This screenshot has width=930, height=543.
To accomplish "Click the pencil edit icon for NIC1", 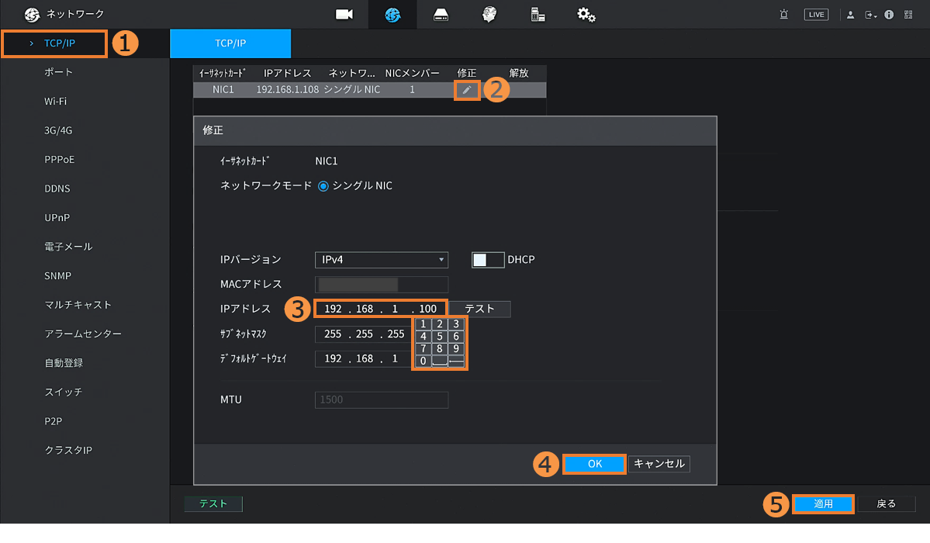I will click(466, 90).
